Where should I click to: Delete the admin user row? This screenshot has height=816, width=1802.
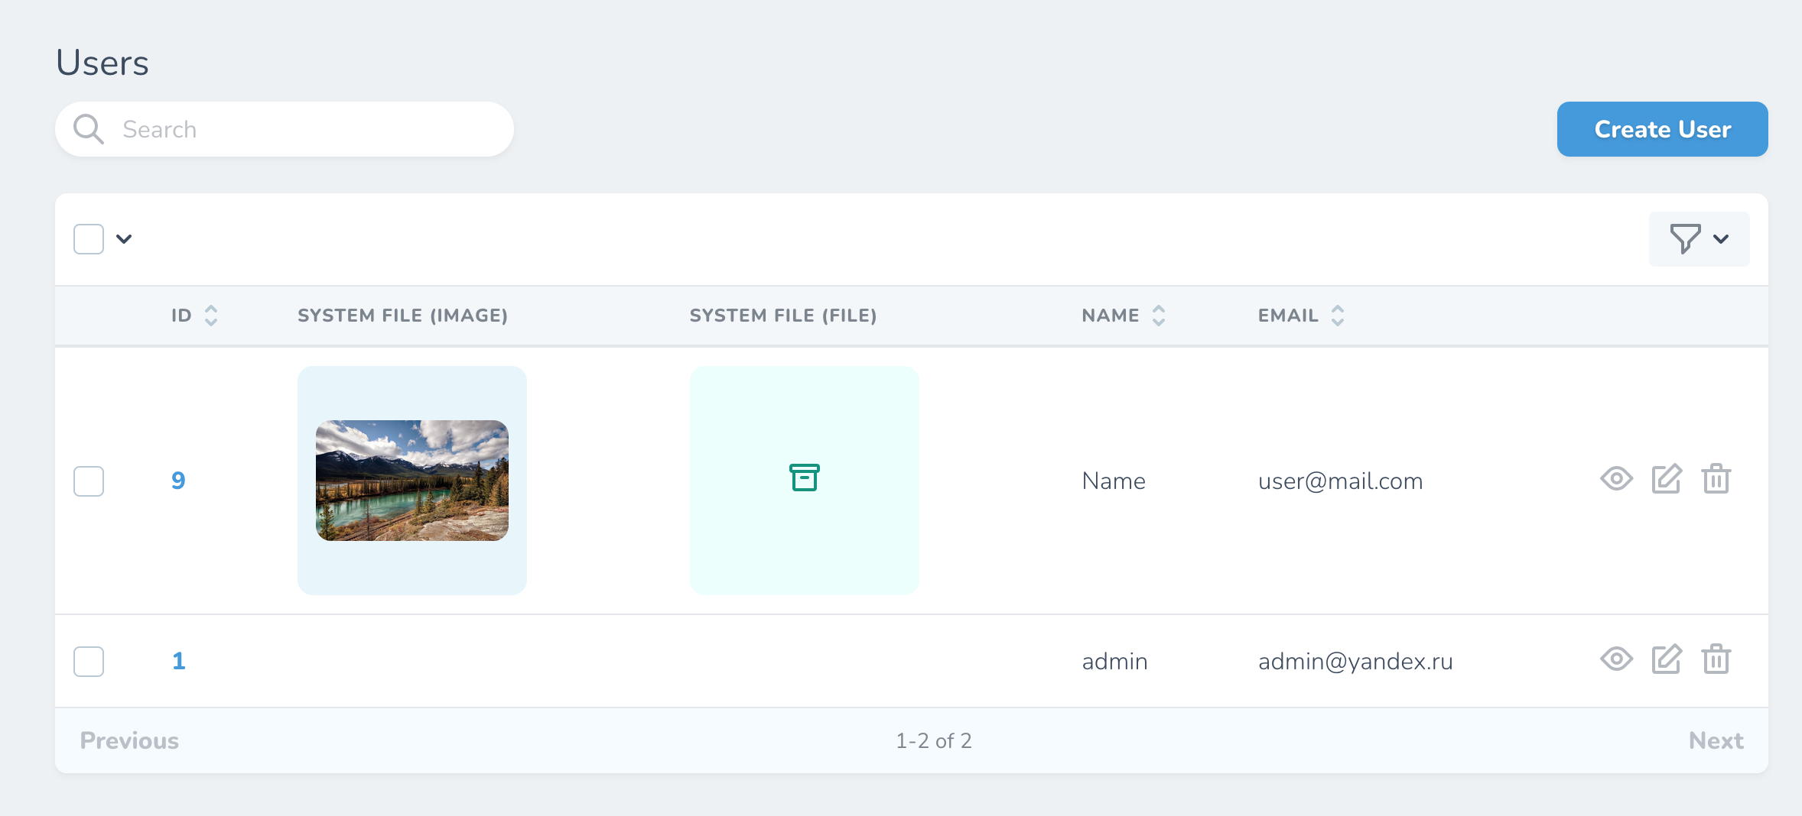pyautogui.click(x=1716, y=659)
